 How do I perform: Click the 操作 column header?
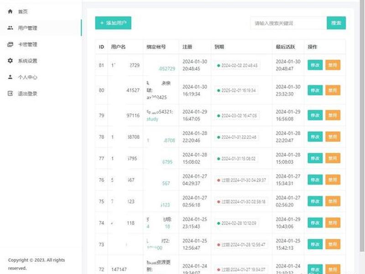[x=313, y=47]
